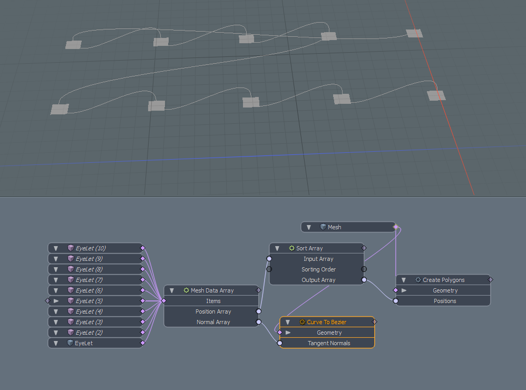This screenshot has width=526, height=390.
Task: Expand Geometry channel in Curve To Bezier
Action: pyautogui.click(x=288, y=333)
